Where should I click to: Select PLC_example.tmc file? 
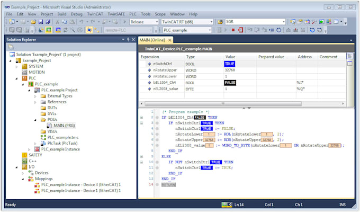tap(63, 137)
